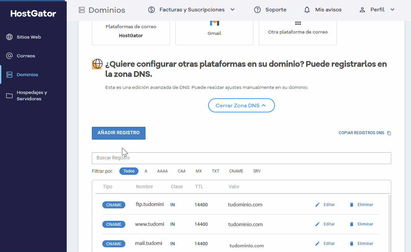Expand the Perfil dropdown arrow

pyautogui.click(x=393, y=10)
